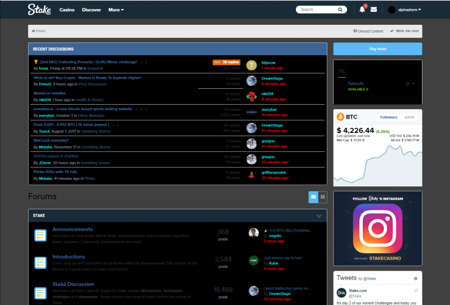Open '10000x payout in chartbet' topic

coord(56,156)
